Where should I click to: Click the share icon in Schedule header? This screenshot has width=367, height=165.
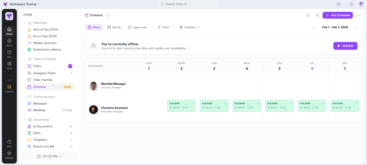coord(318,15)
